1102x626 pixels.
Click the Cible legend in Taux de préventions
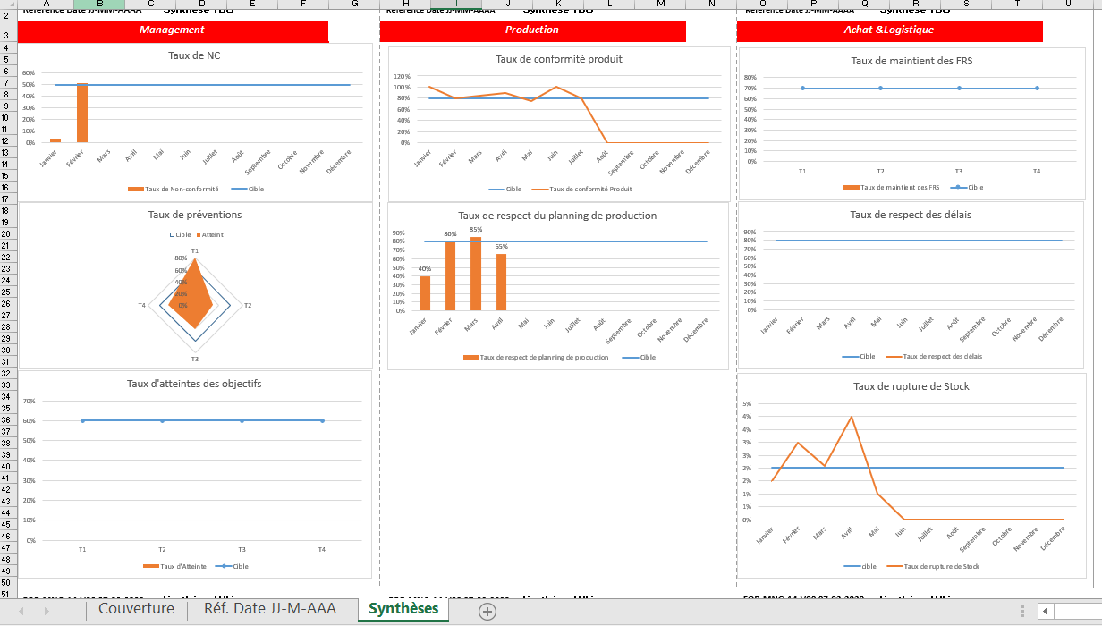tap(181, 235)
